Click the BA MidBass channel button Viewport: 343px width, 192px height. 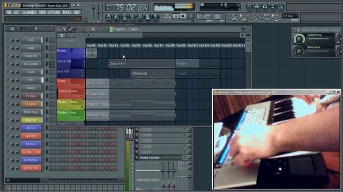click(31, 160)
